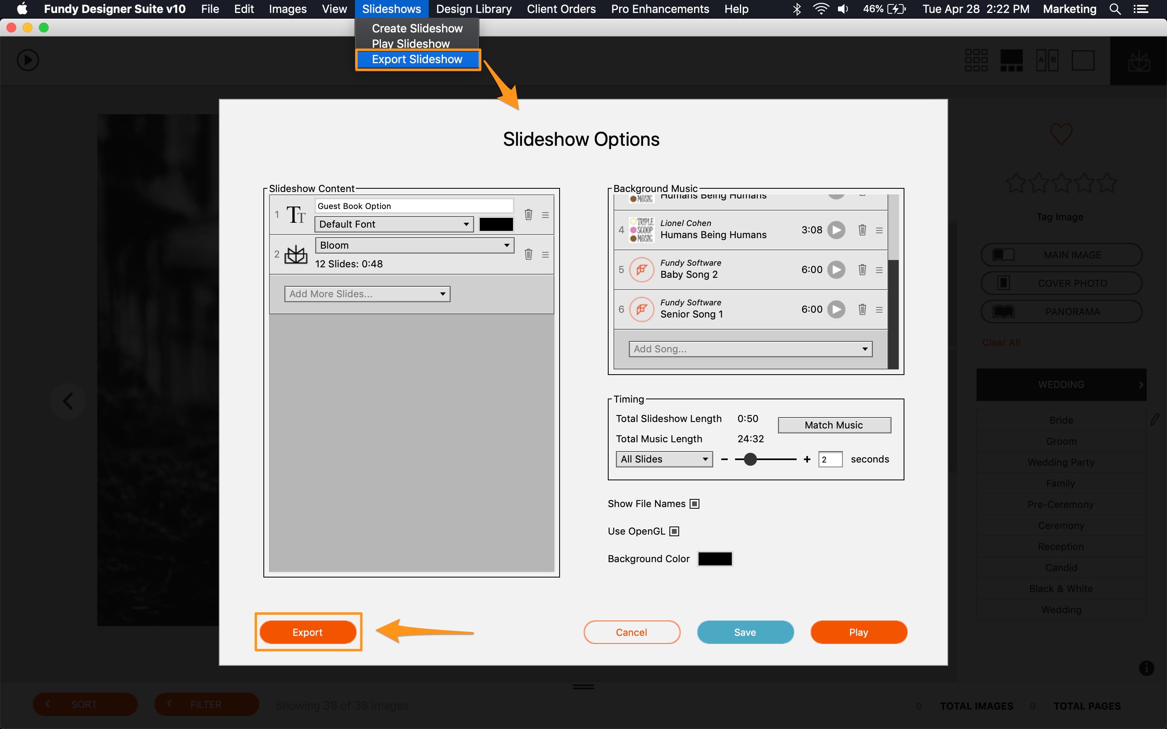Screen dimensions: 1167x729
Task: Click Fundy Software logo beside Baby Song 2
Action: click(x=641, y=269)
